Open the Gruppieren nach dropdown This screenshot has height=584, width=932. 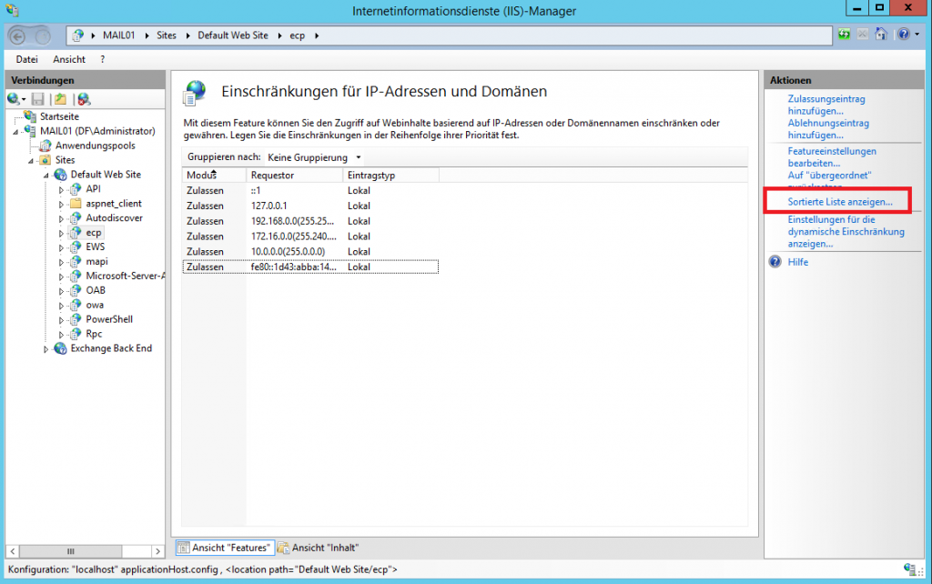(x=360, y=157)
